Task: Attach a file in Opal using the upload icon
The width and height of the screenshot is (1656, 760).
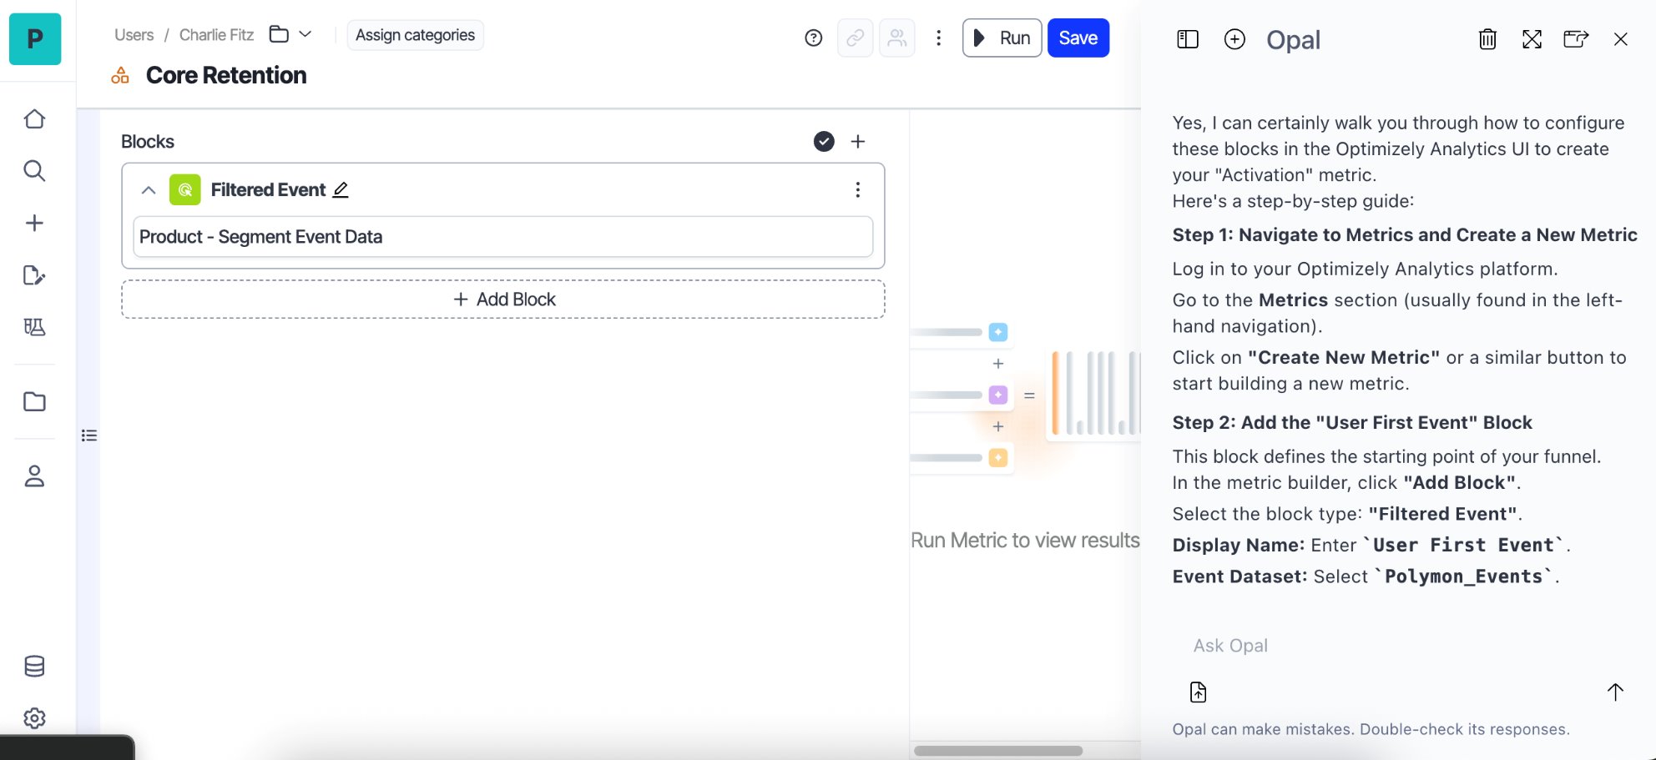Action: (1198, 692)
